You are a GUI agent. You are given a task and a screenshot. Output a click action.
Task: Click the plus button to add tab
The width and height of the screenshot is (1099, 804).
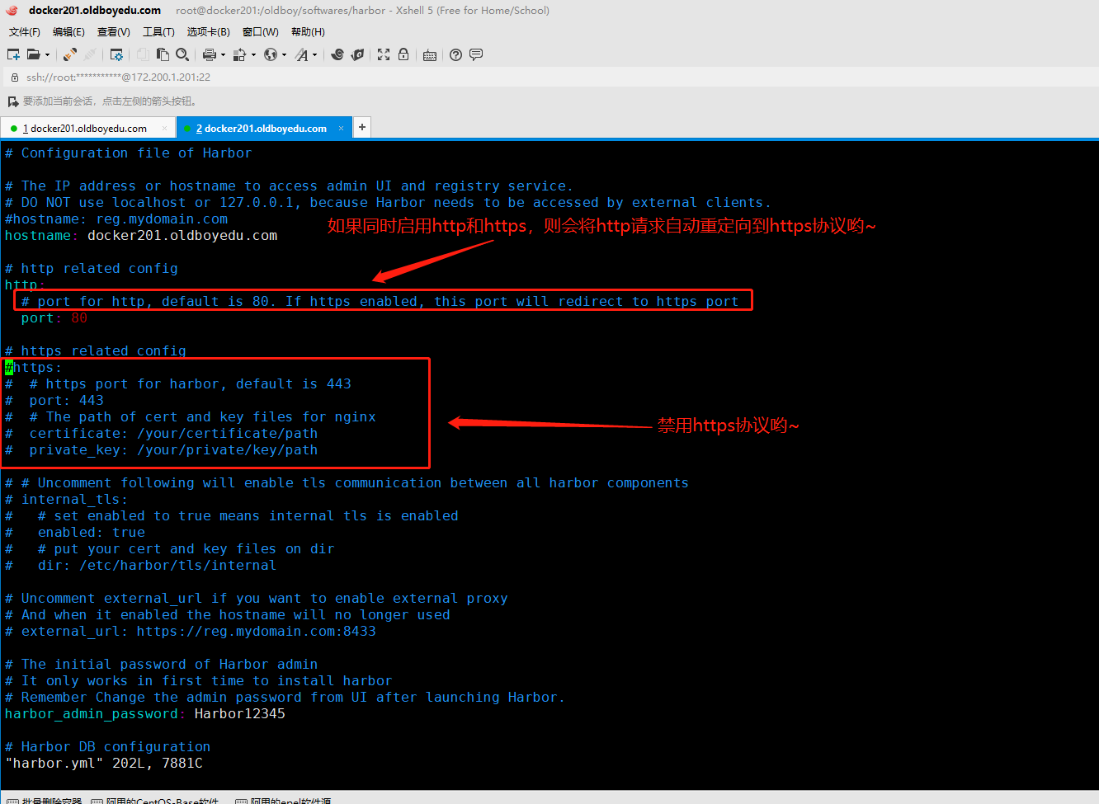coord(361,127)
